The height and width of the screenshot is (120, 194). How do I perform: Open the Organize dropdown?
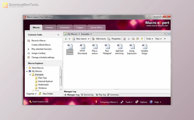[31, 94]
